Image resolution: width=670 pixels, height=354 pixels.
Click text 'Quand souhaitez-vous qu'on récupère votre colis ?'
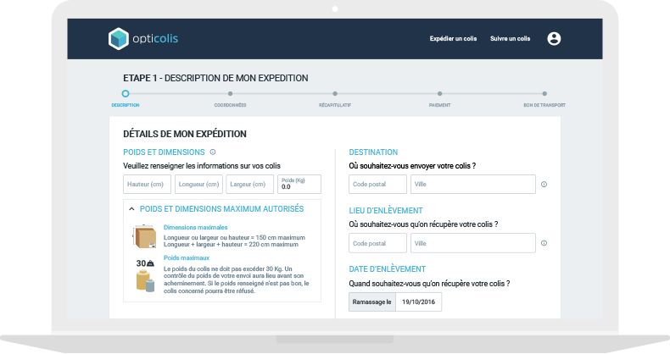[429, 284]
